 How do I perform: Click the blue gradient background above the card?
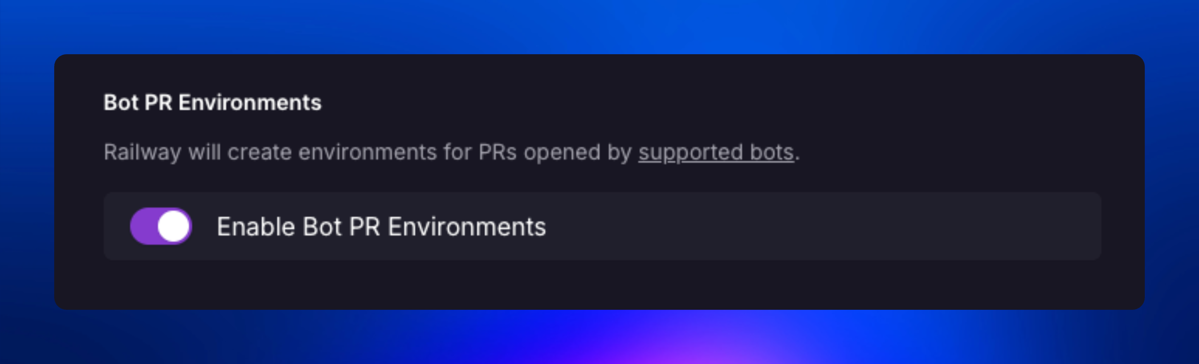click(x=599, y=26)
